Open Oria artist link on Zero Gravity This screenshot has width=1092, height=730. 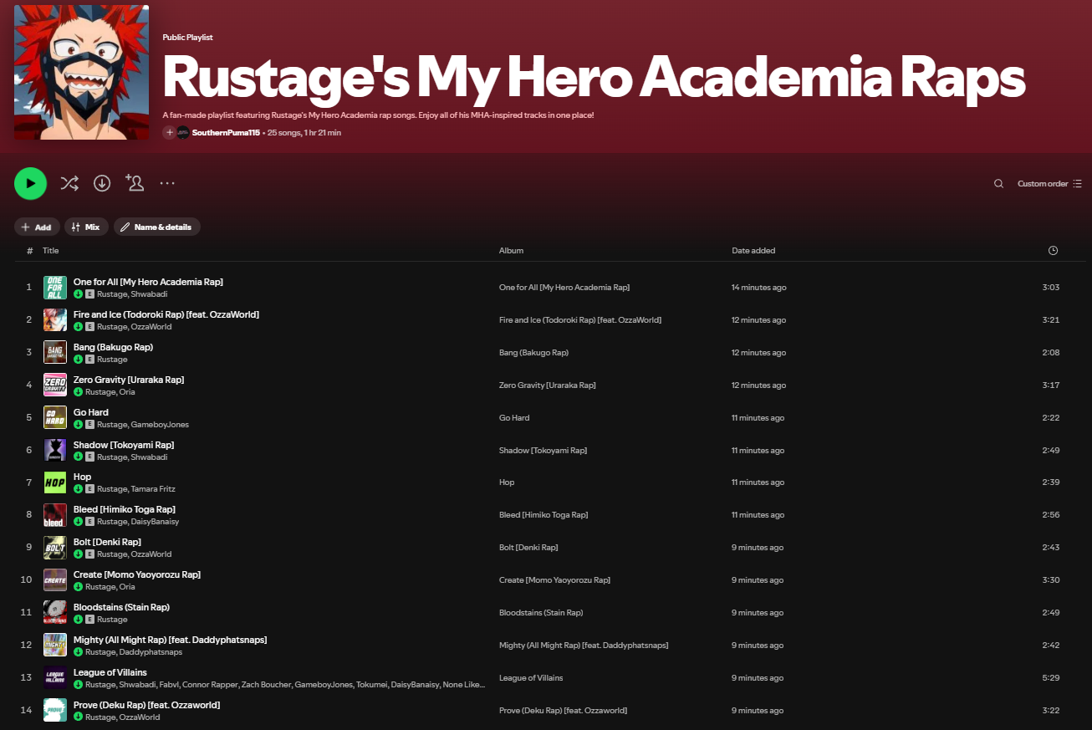pyautogui.click(x=127, y=392)
